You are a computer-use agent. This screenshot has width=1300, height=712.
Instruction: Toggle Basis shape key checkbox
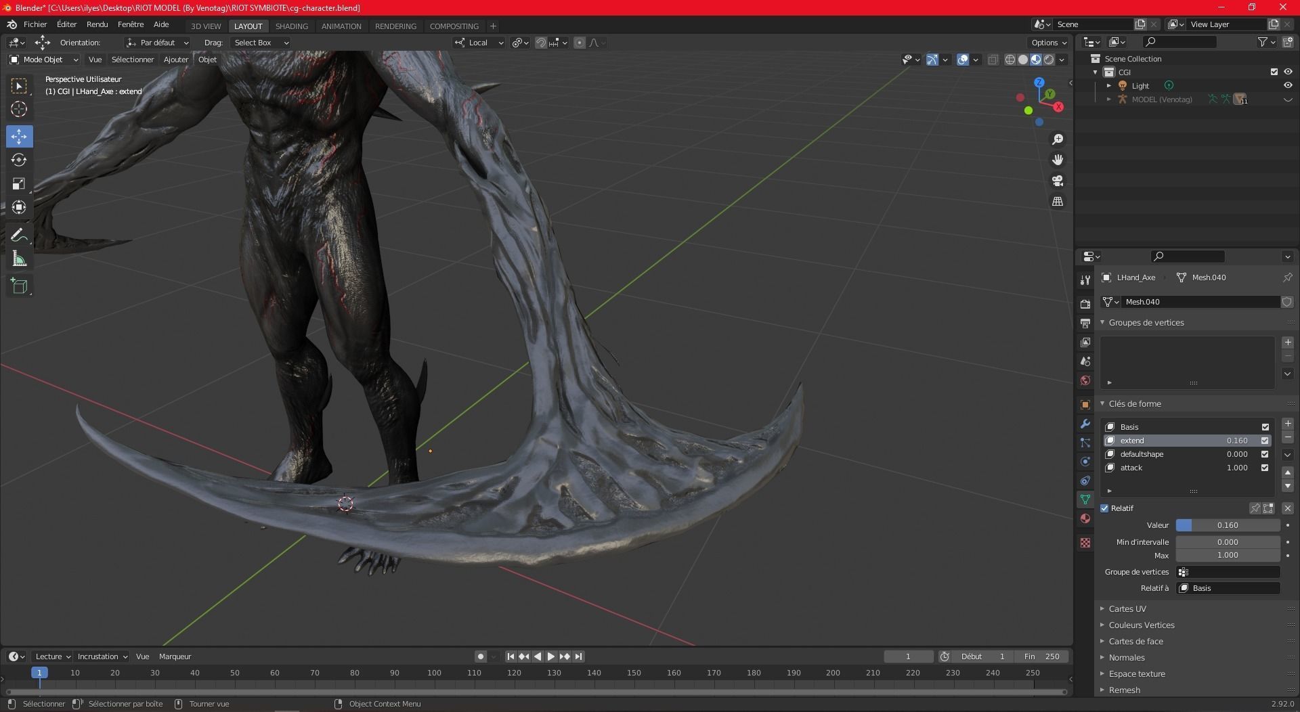1265,427
